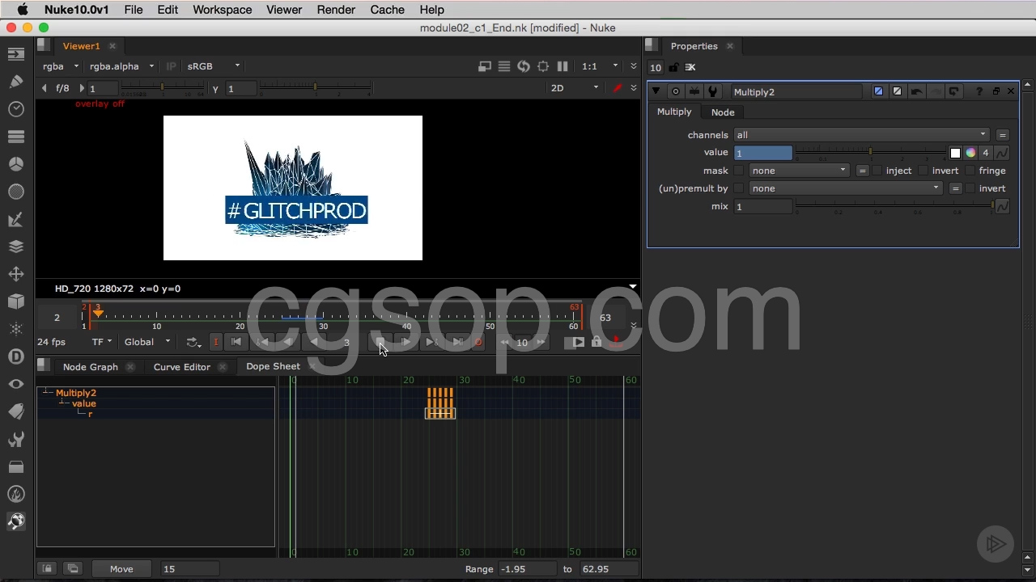The height and width of the screenshot is (582, 1036).
Task: Switch to the Node Graph tab
Action: 91,367
